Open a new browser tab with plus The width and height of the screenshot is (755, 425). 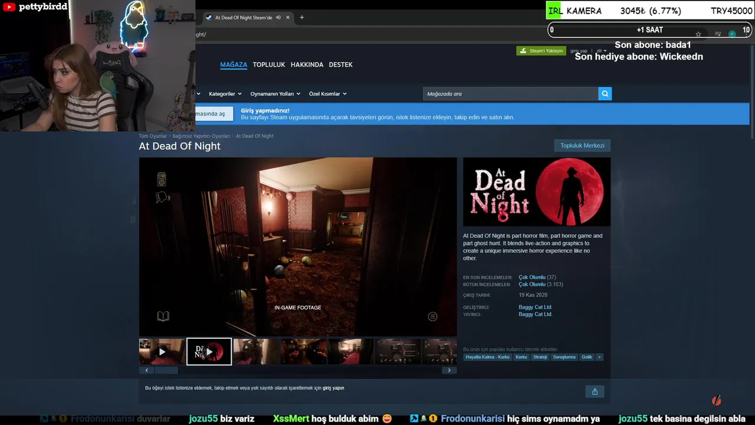[302, 18]
